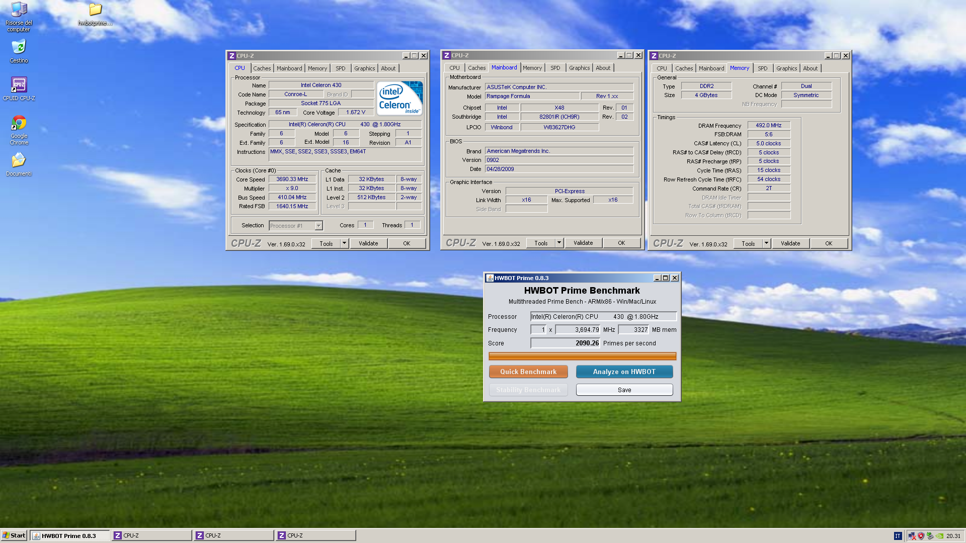
Task: Click the first tray icon after IT indicator
Action: tap(912, 536)
